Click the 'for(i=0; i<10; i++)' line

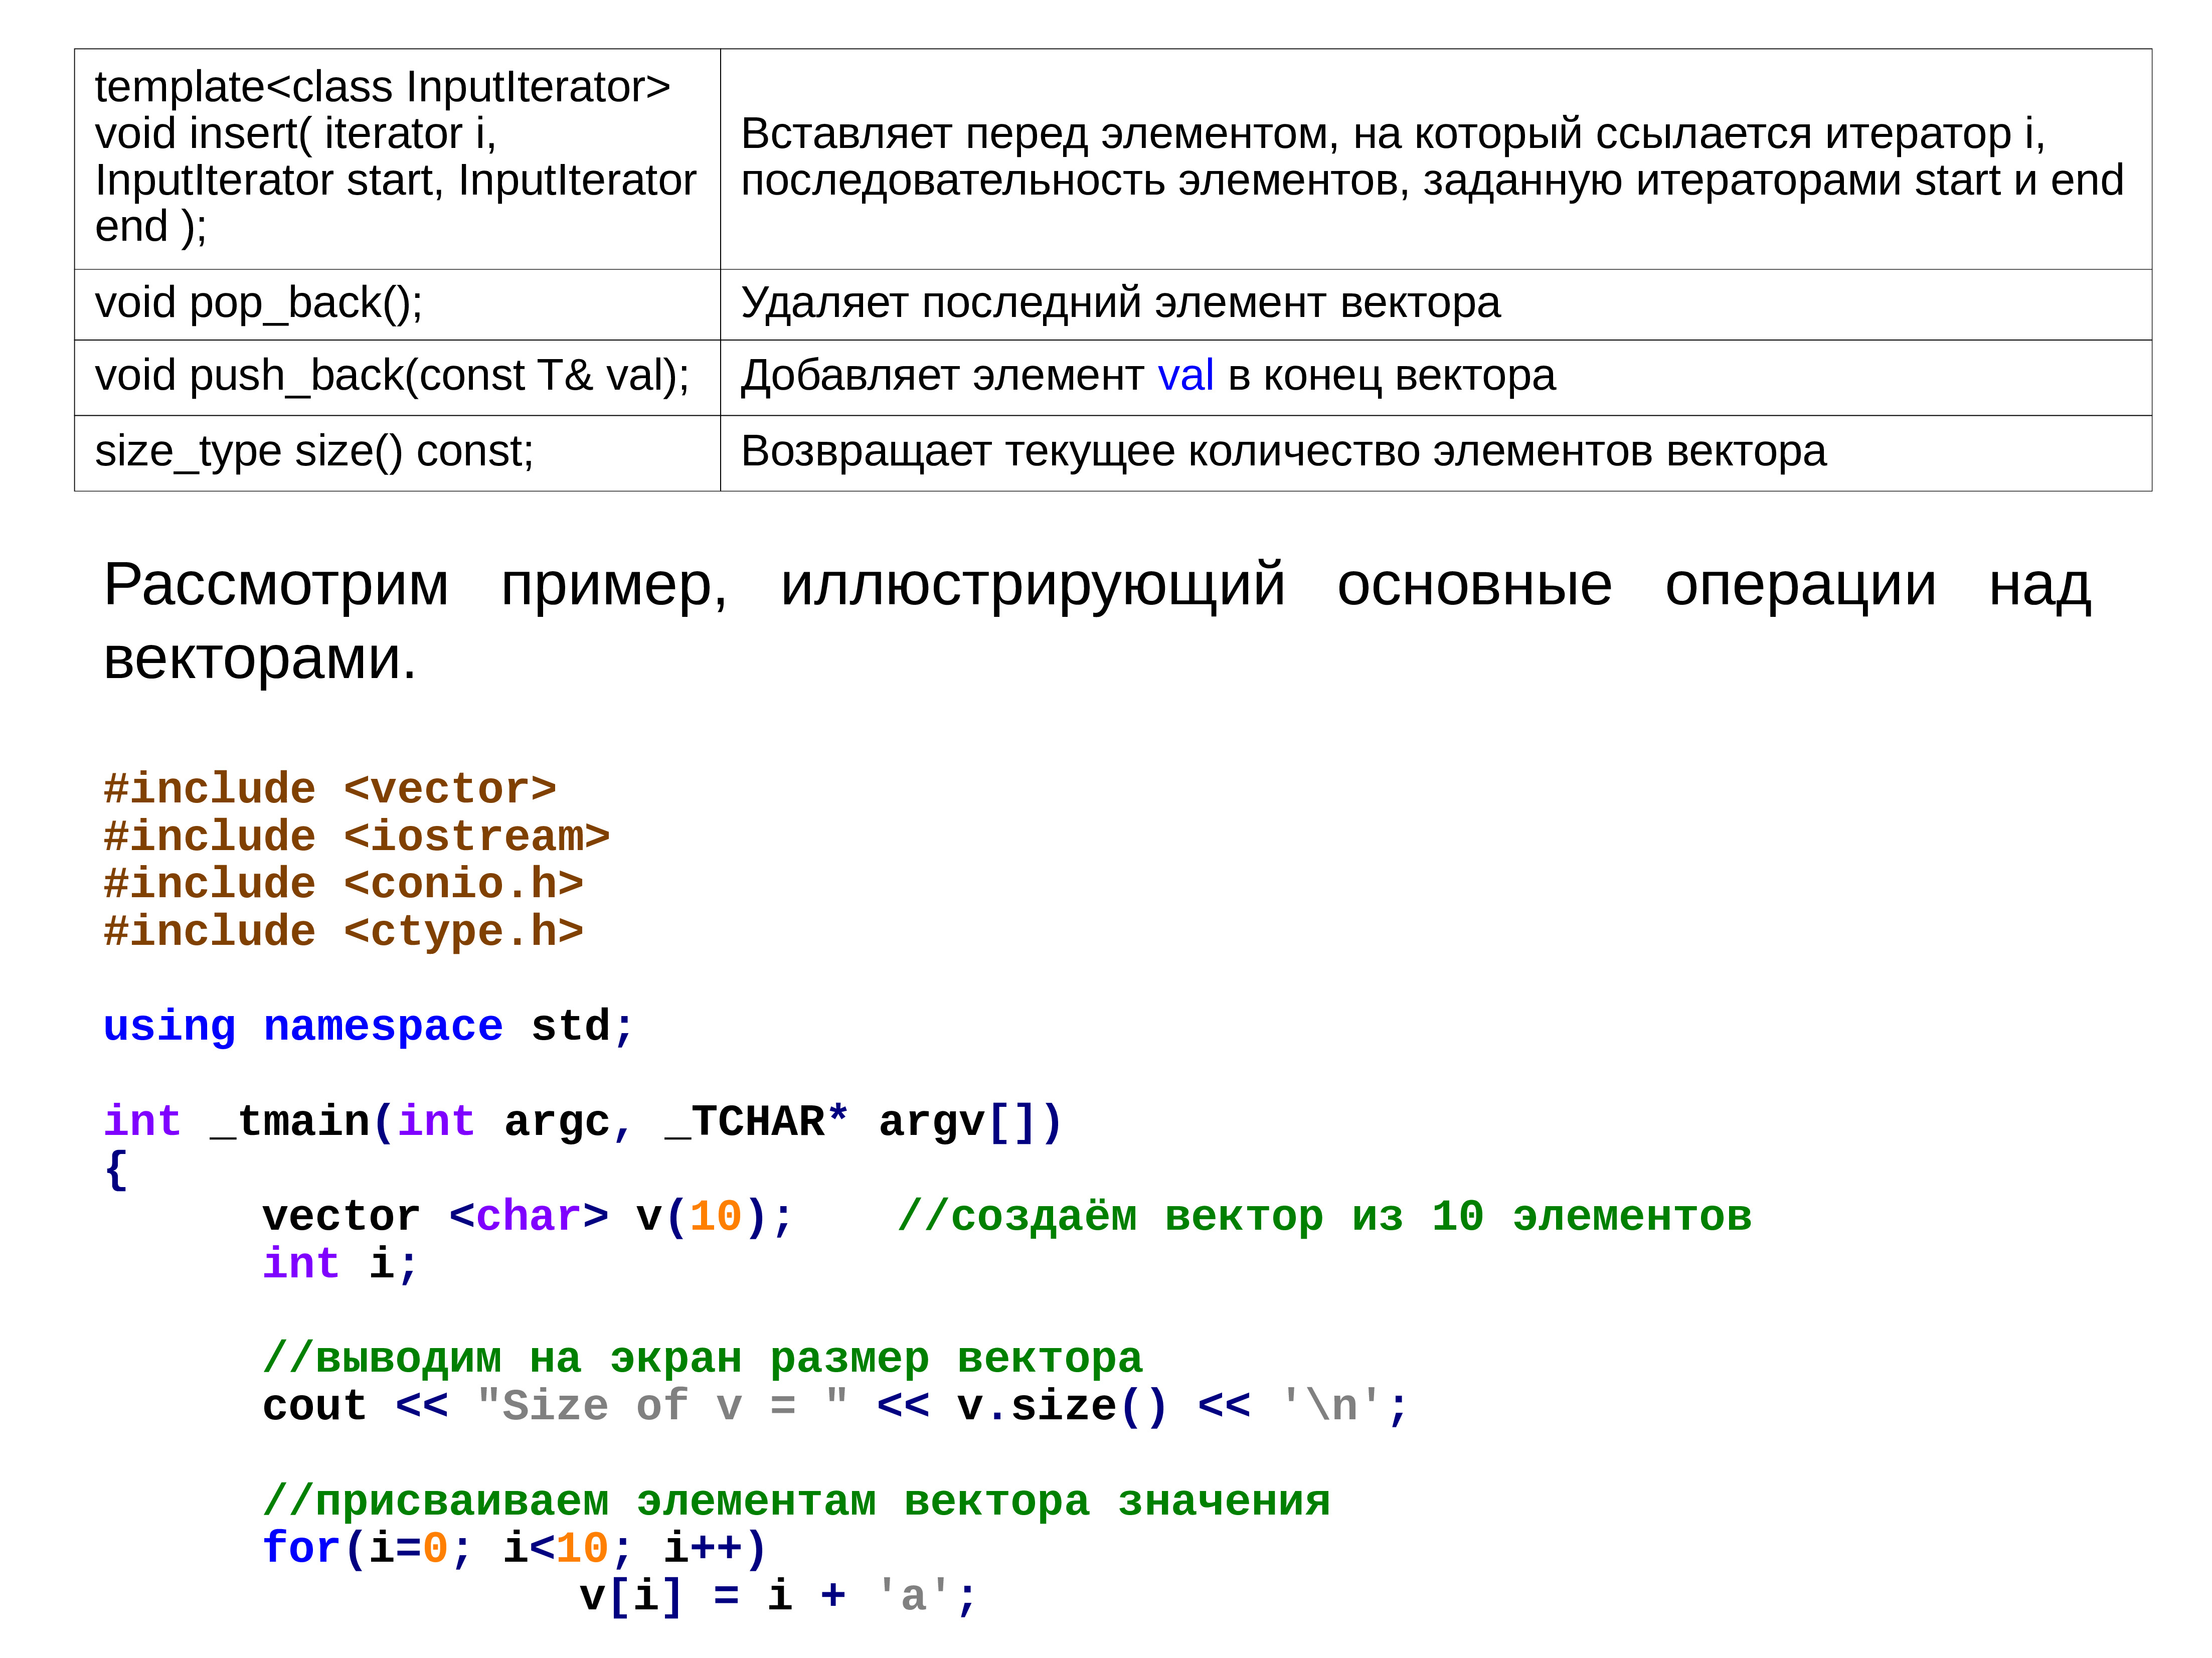point(514,1548)
